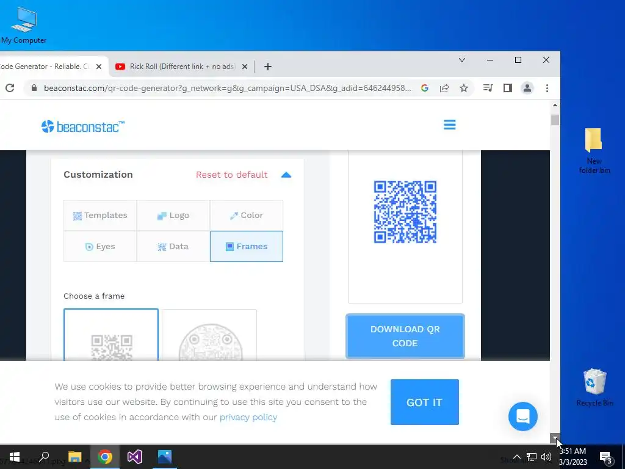This screenshot has height=469, width=625.
Task: Open Windows taskbar search
Action: pos(44,457)
